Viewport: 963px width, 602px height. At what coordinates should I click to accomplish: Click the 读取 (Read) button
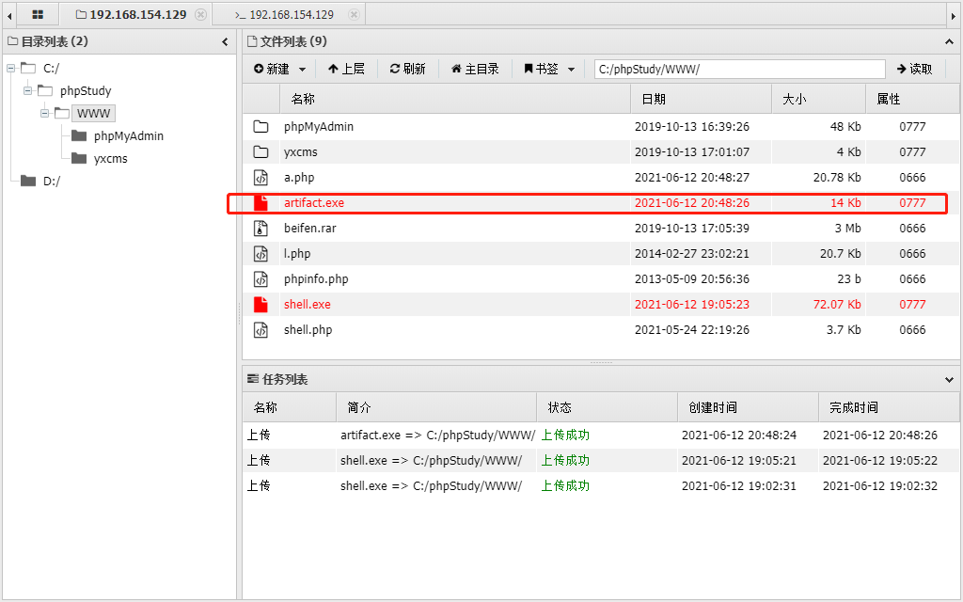[x=914, y=69]
